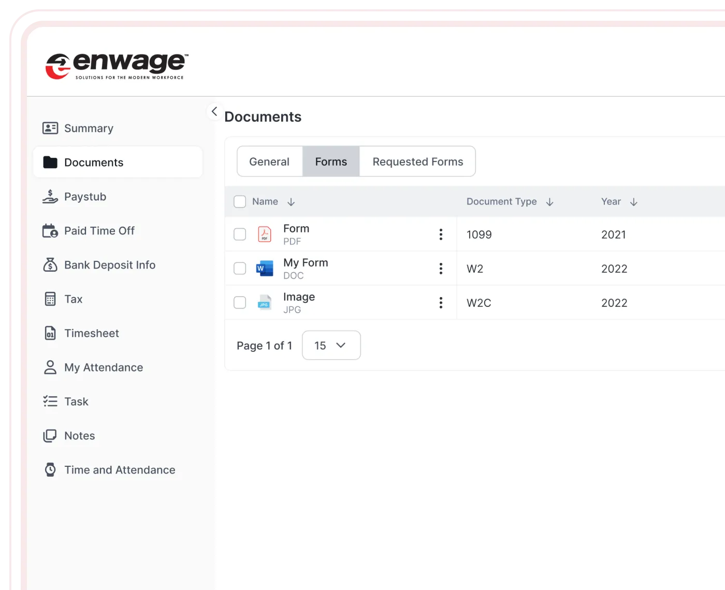
Task: Open the page size dropdown showing 15
Action: [x=331, y=345]
